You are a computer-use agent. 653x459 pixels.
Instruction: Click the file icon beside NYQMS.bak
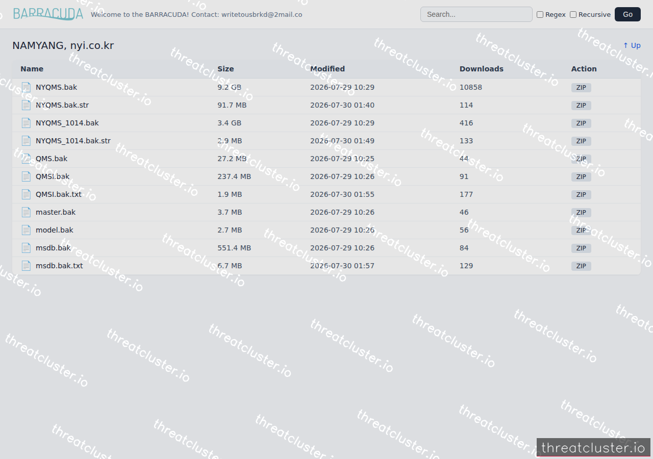pyautogui.click(x=26, y=87)
